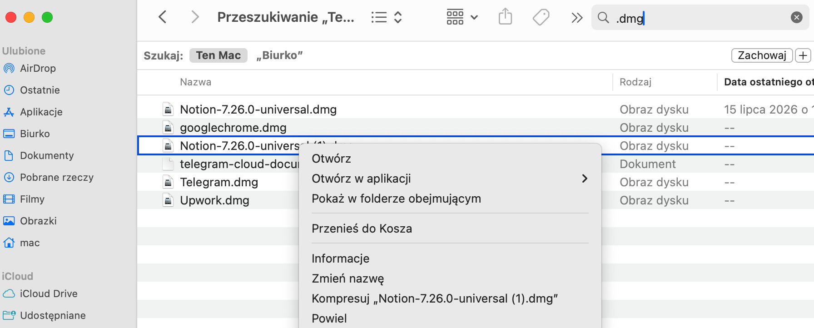
Task: Select the file Upwork.dmg
Action: coord(214,200)
